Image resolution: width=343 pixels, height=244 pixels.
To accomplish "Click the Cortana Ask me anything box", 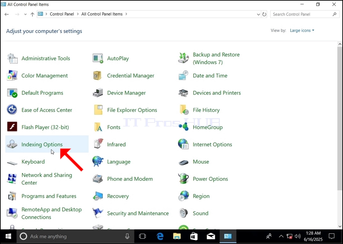I will tap(75, 236).
